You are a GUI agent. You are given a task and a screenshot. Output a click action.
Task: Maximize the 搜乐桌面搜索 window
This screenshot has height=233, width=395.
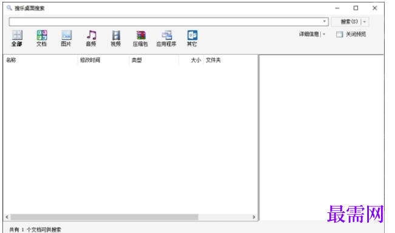(x=356, y=8)
